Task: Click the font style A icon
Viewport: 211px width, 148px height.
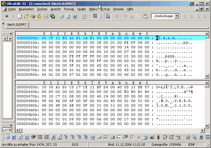Action: click(53, 137)
